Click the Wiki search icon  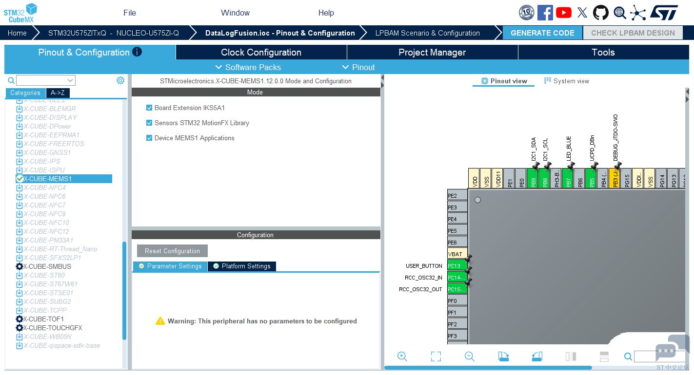coord(619,13)
